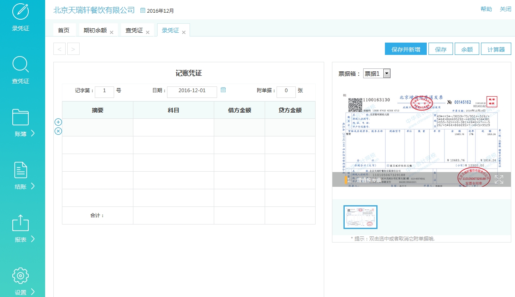Image resolution: width=515 pixels, height=297 pixels.
Task: Click the first row 摘要 cell
Action: tap(98, 127)
